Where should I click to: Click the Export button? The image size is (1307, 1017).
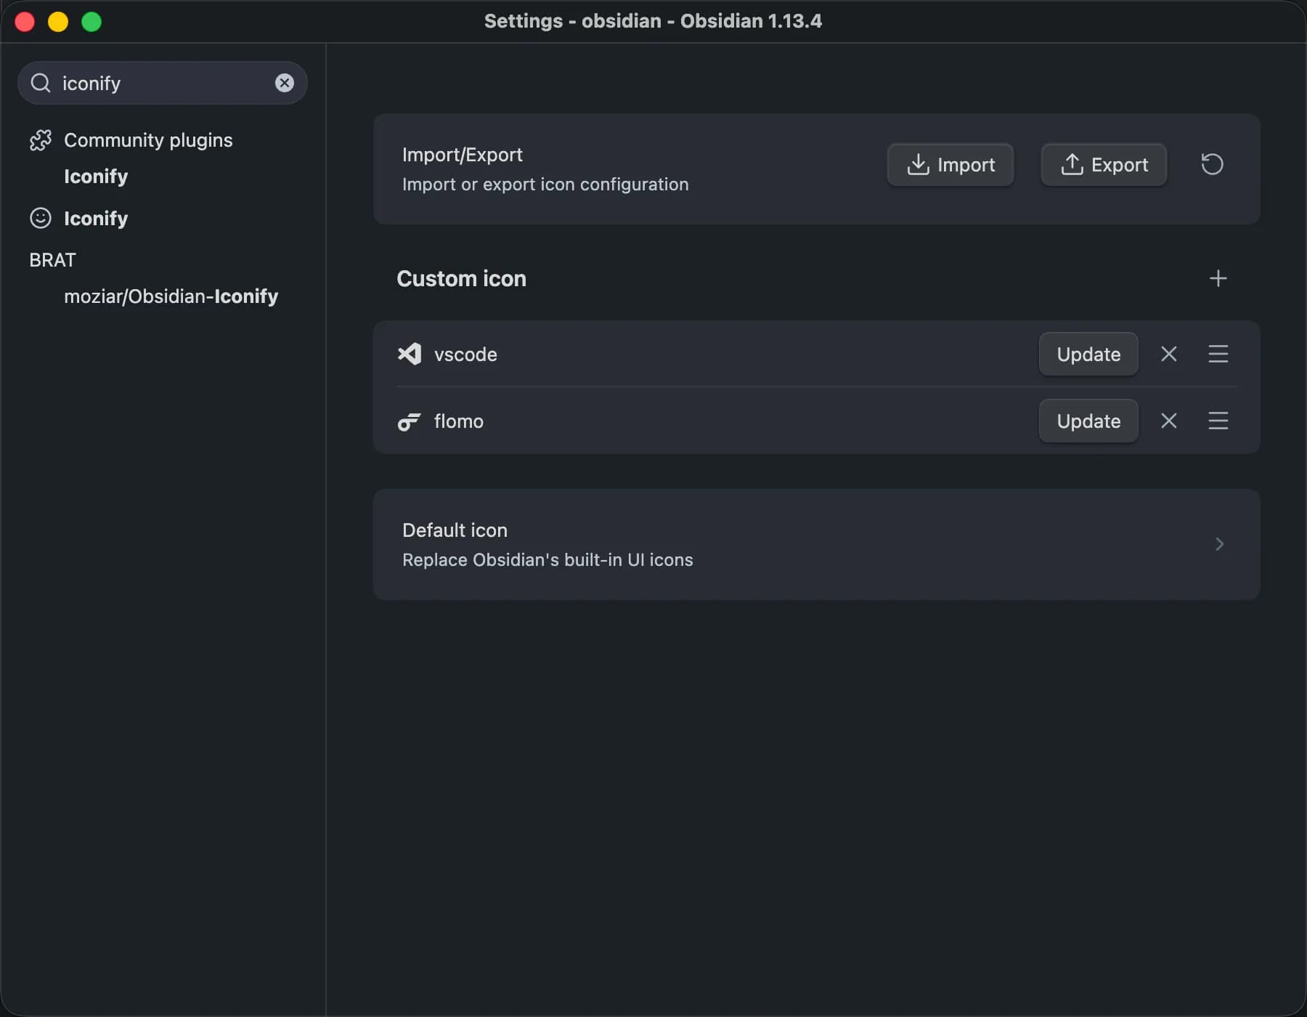click(x=1104, y=165)
